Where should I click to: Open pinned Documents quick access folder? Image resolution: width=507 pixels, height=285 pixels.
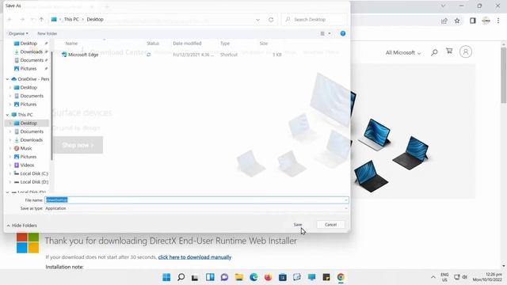(32, 60)
